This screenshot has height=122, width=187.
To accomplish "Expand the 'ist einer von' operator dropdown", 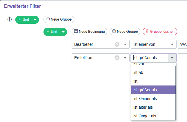I will click(x=172, y=44).
